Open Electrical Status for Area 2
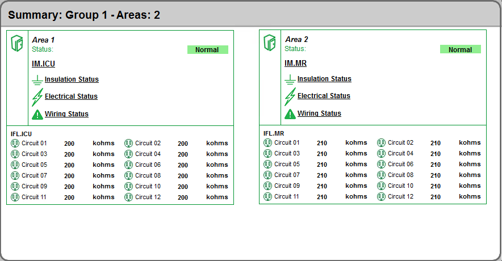The height and width of the screenshot is (261, 502). tap(324, 96)
